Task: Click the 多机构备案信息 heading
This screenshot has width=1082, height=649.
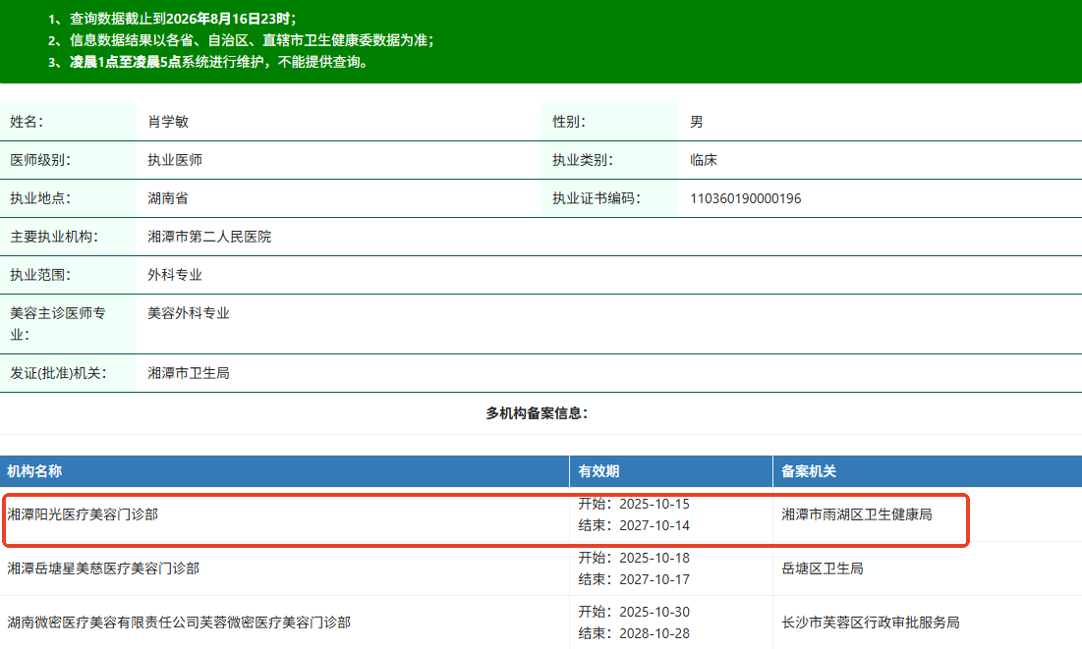Action: click(x=537, y=413)
